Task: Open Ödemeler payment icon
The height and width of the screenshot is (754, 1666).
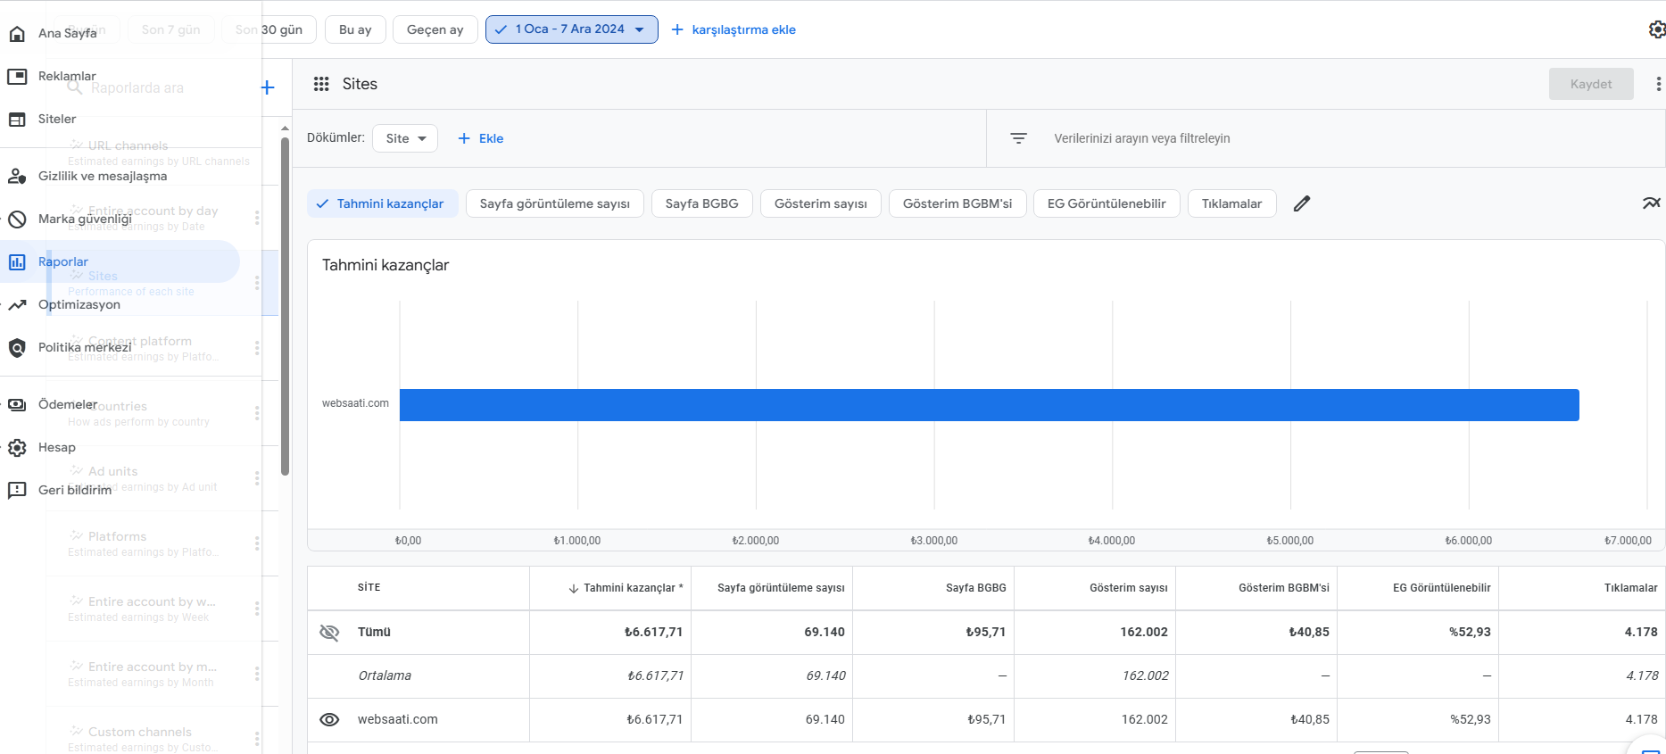Action: 17,405
